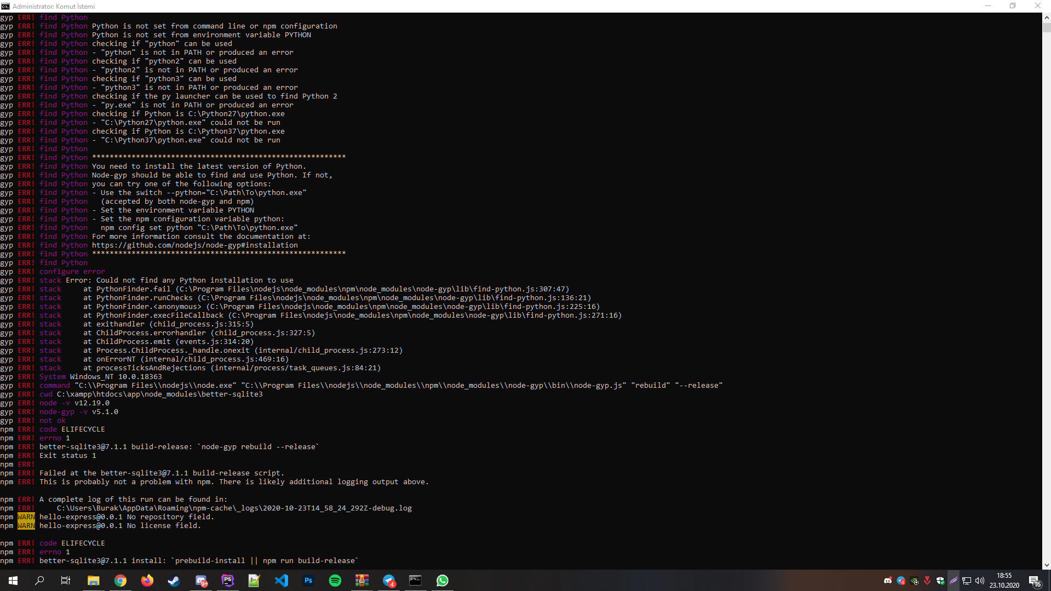Image resolution: width=1051 pixels, height=591 pixels.
Task: Click the node-gyp GitHub installation URL
Action: [x=195, y=245]
